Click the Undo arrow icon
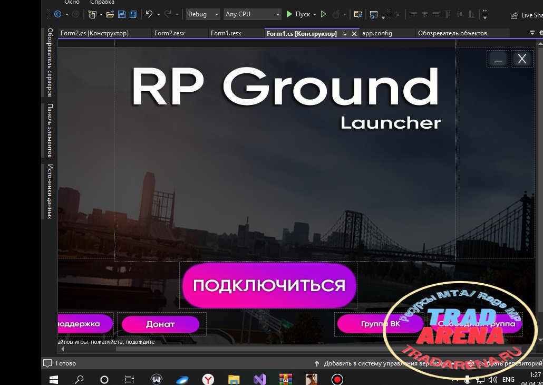The width and height of the screenshot is (543, 385). [x=149, y=14]
